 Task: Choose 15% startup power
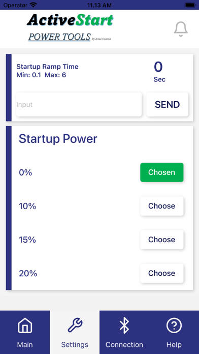point(161,240)
